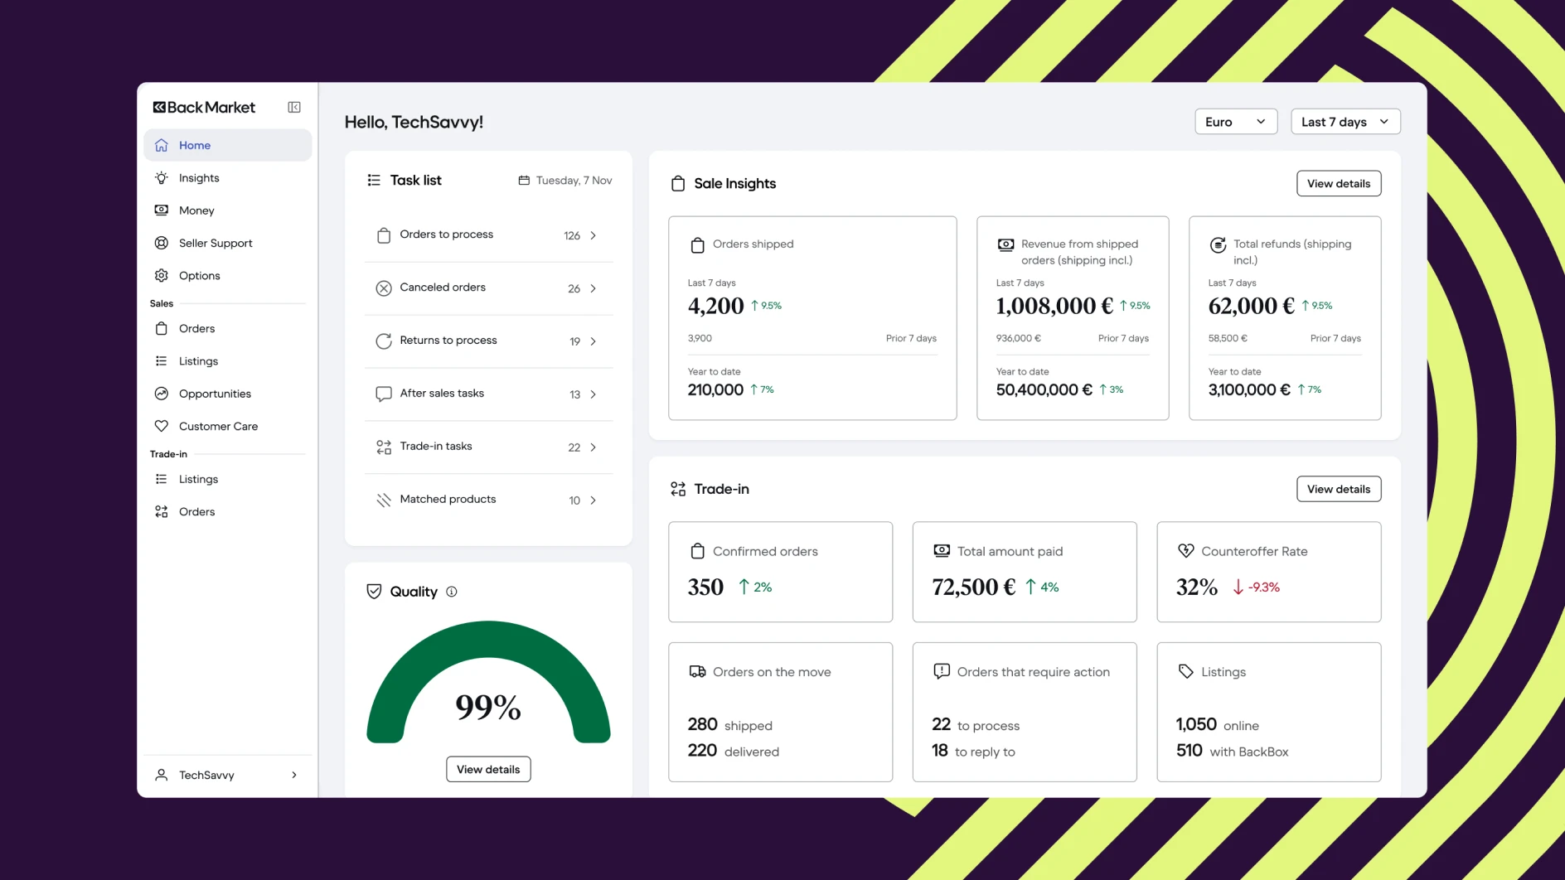Click the Sales Orders bag icon
Image resolution: width=1565 pixels, height=880 pixels.
point(162,328)
